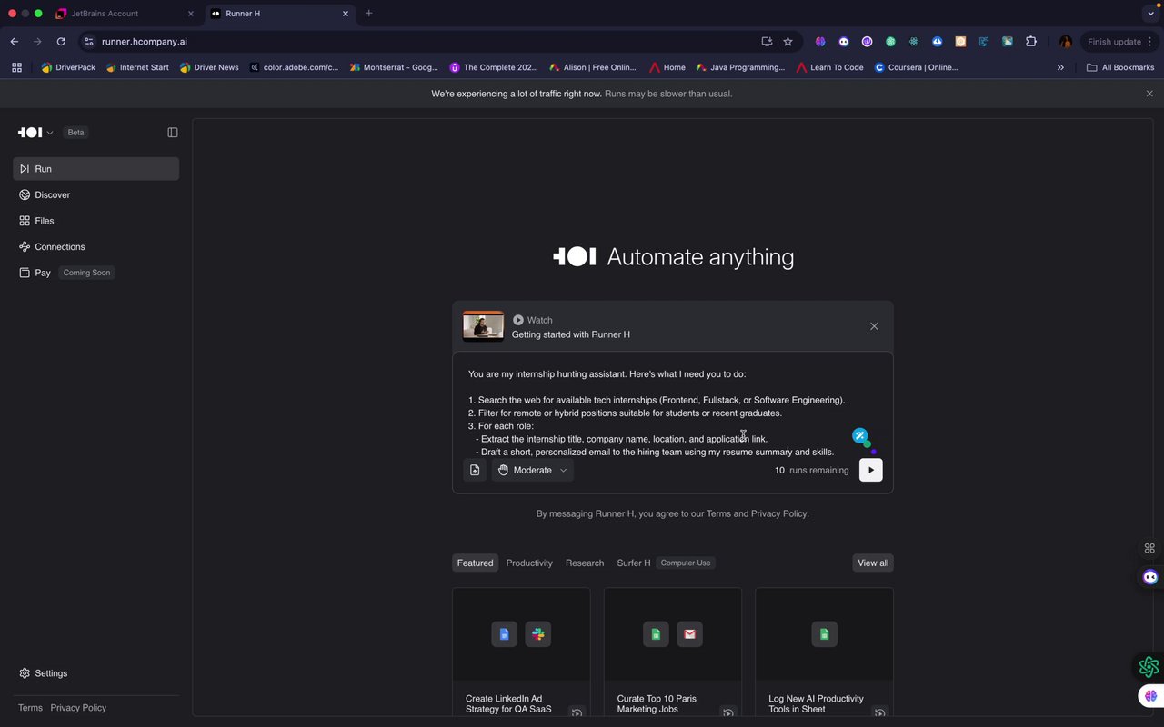The image size is (1164, 727).
Task: Click the command-key floating icon at right edge
Action: pyautogui.click(x=1149, y=548)
